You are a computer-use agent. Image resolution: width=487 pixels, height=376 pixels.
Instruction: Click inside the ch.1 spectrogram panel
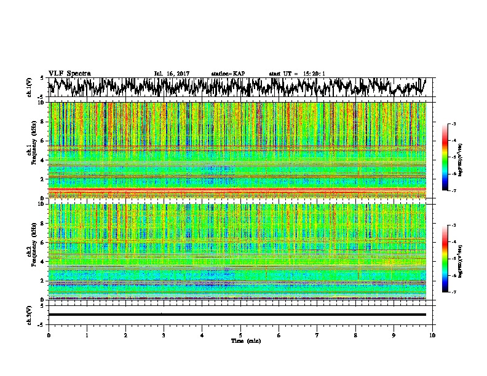tap(237, 150)
